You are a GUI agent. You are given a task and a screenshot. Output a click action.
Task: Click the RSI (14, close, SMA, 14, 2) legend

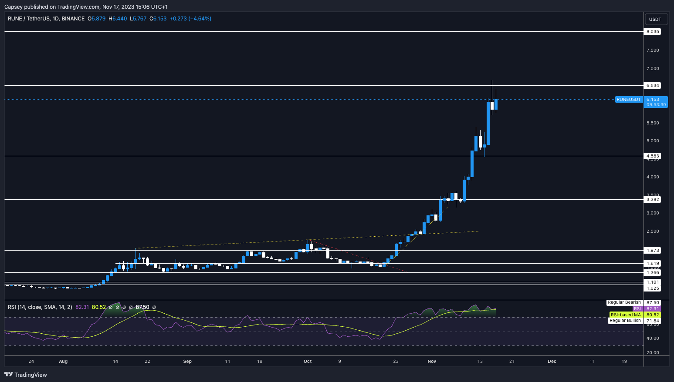pyautogui.click(x=40, y=307)
